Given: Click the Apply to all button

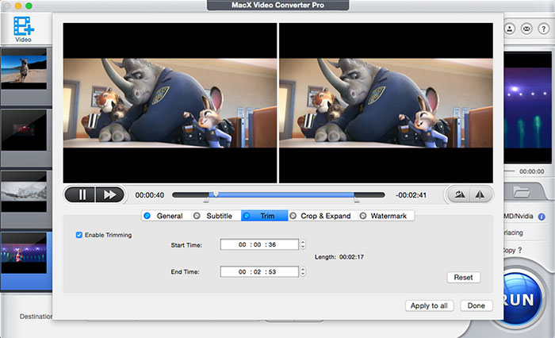Looking at the screenshot, I should click(x=430, y=305).
